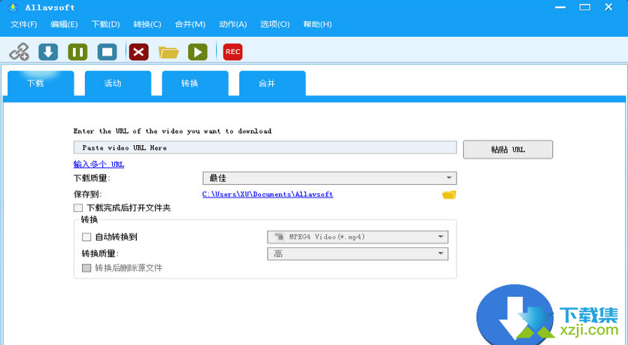
Task: Open the 下载(D) menu
Action: 106,24
